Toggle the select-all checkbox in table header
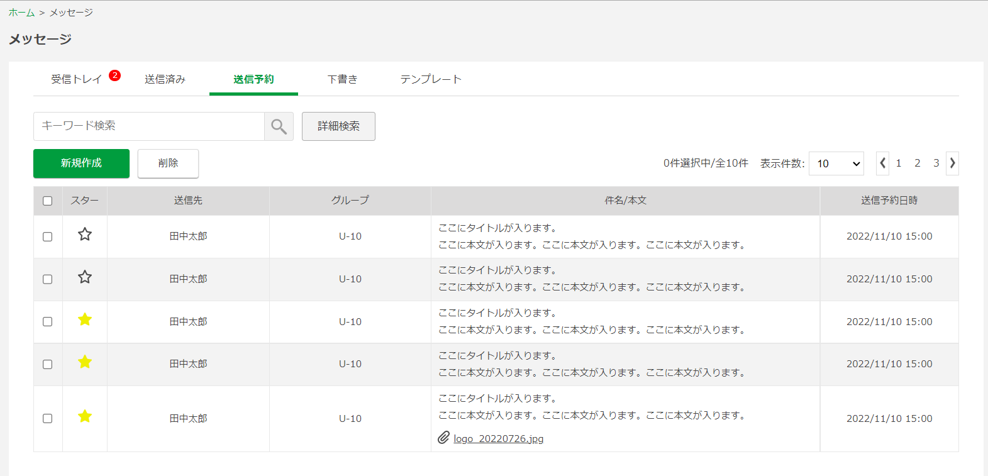Screen dimensions: 988x476 tap(47, 201)
